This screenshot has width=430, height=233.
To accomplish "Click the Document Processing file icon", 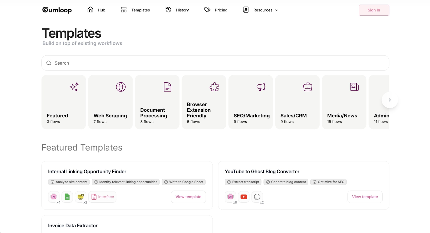I will 167,87.
